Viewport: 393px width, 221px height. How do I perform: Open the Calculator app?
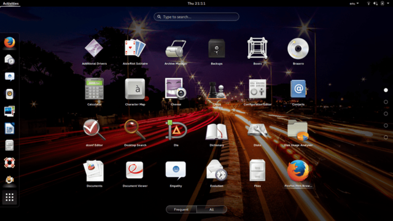[x=94, y=89]
